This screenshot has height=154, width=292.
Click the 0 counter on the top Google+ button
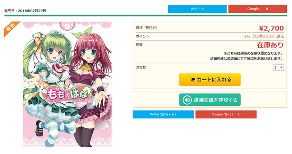coord(267,9)
